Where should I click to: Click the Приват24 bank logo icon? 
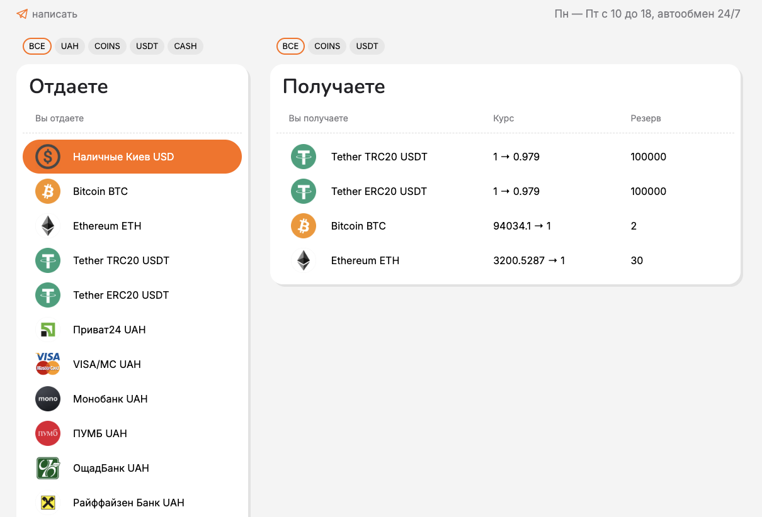pyautogui.click(x=48, y=330)
